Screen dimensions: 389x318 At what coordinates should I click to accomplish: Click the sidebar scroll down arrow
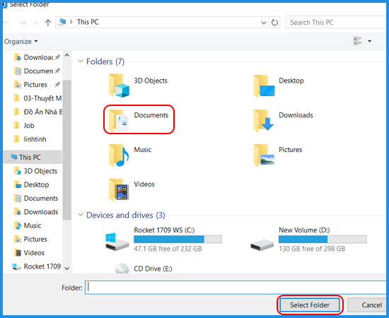(67, 269)
